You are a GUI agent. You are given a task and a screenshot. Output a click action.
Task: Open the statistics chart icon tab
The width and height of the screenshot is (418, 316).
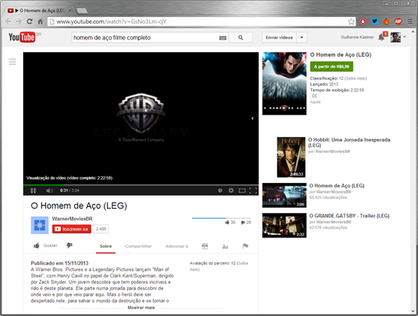(225, 246)
